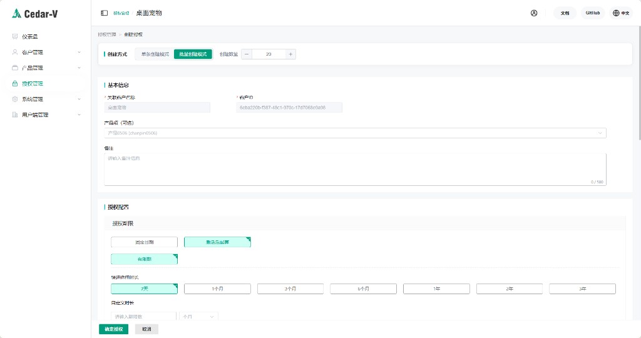Click the 授权管理 lock icon in sidebar
The image size is (641, 338).
pos(15,83)
